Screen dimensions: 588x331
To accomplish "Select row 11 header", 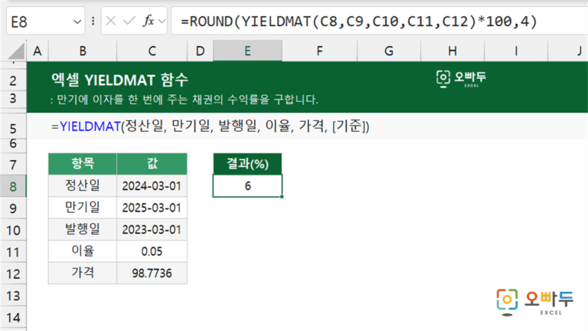I will pyautogui.click(x=13, y=251).
